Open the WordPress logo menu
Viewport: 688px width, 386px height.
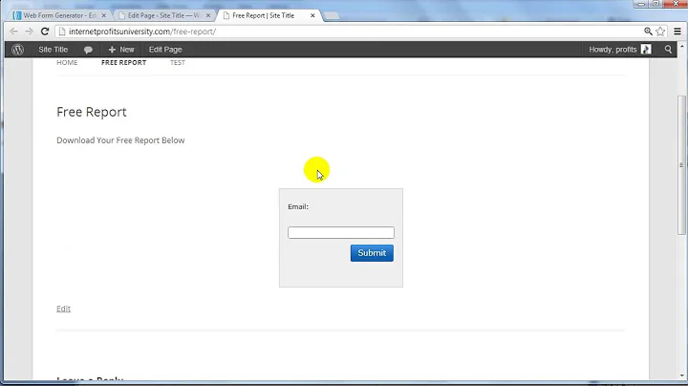coord(17,50)
